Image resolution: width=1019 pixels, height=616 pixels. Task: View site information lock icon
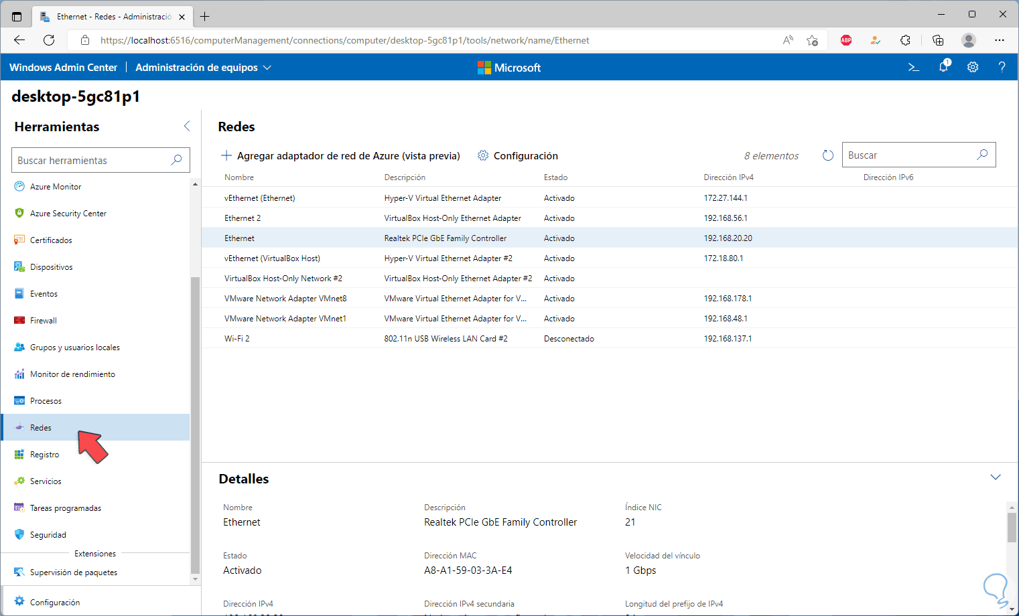point(85,40)
